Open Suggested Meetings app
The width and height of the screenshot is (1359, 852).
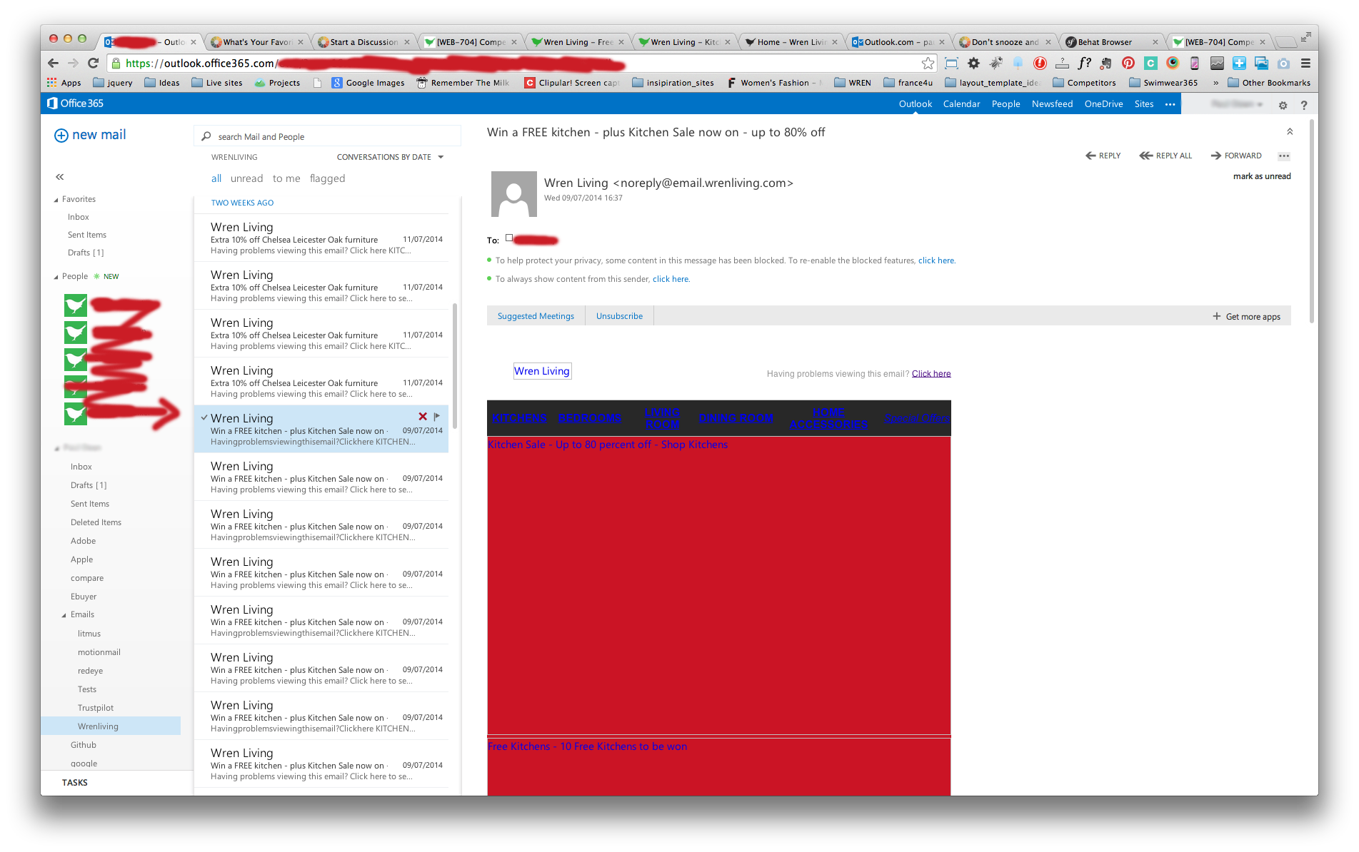point(536,316)
